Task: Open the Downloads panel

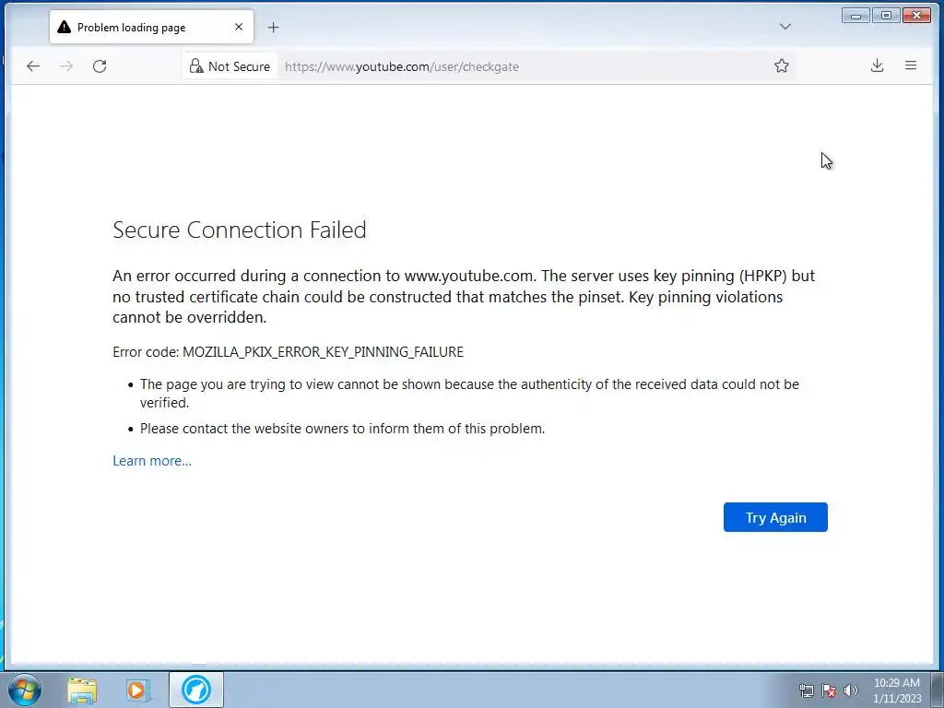Action: coord(878,66)
